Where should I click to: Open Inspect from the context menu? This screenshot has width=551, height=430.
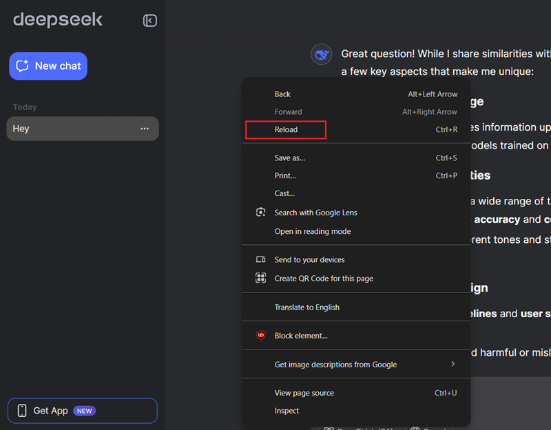click(x=287, y=410)
